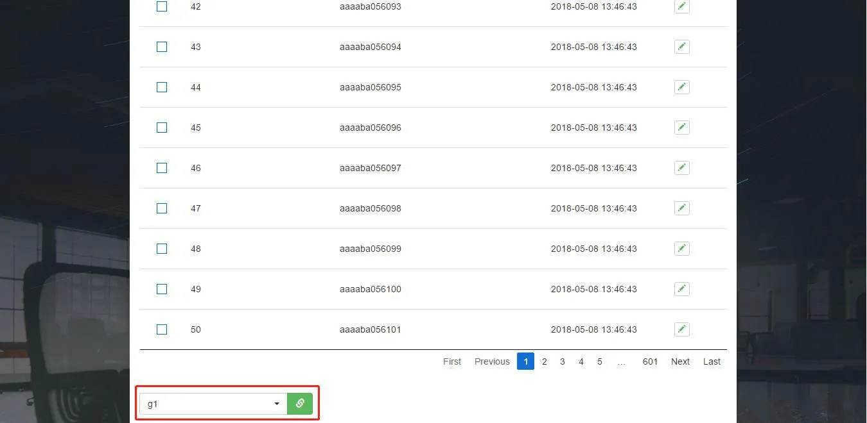Click the edit icon on row 44
Screen dimensions: 867x423
681,87
